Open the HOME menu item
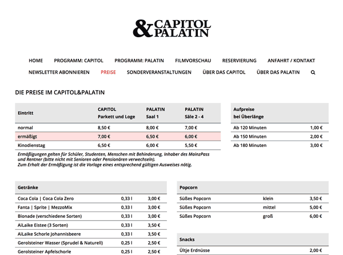Image resolution: width=343 pixels, height=255 pixels. 35,61
